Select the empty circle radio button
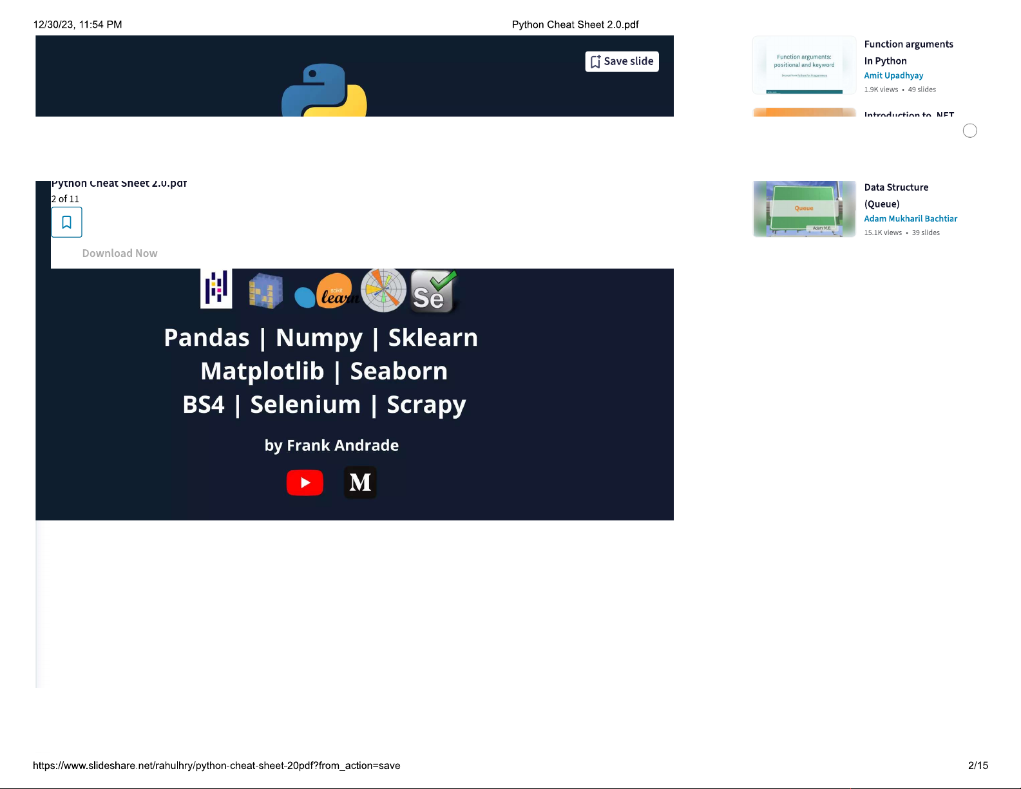 (x=969, y=131)
